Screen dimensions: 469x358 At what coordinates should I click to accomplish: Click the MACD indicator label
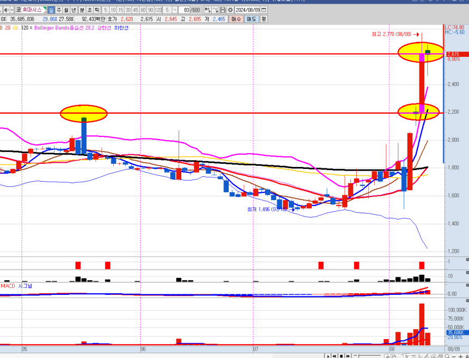coord(8,286)
